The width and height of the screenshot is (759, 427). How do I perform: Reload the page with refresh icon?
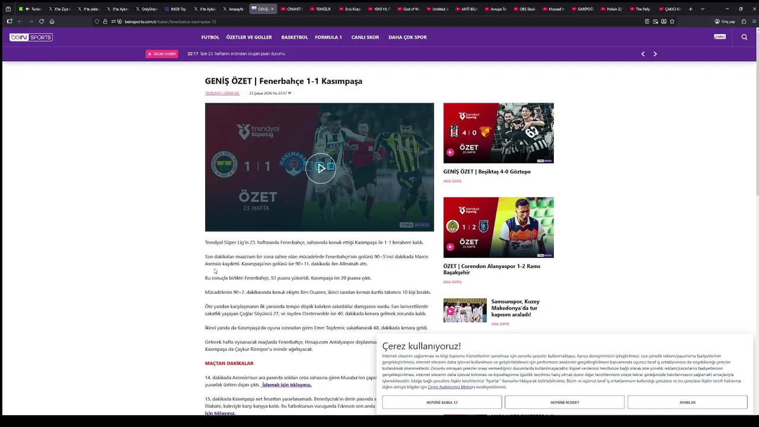(x=42, y=21)
